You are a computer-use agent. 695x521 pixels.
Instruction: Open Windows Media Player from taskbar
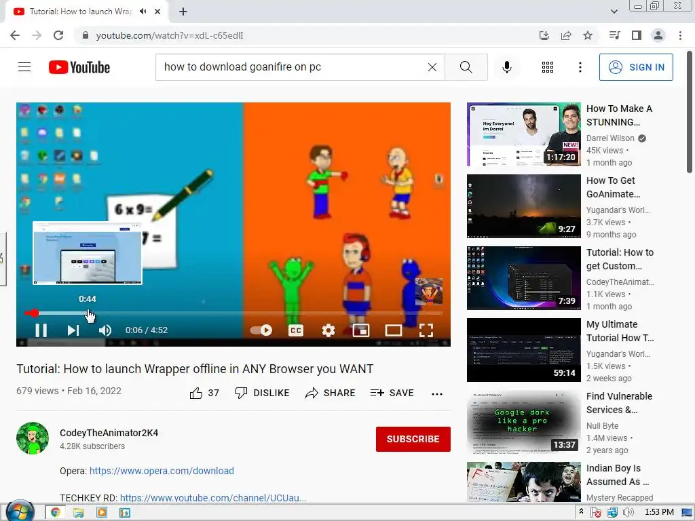point(102,513)
